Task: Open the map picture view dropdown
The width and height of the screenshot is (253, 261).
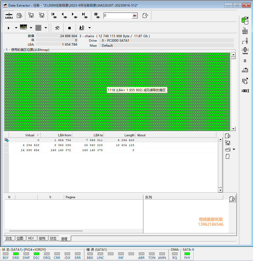Action: click(x=31, y=28)
